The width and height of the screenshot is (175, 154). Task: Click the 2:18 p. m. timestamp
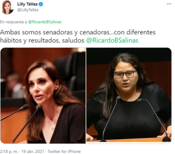point(9,152)
